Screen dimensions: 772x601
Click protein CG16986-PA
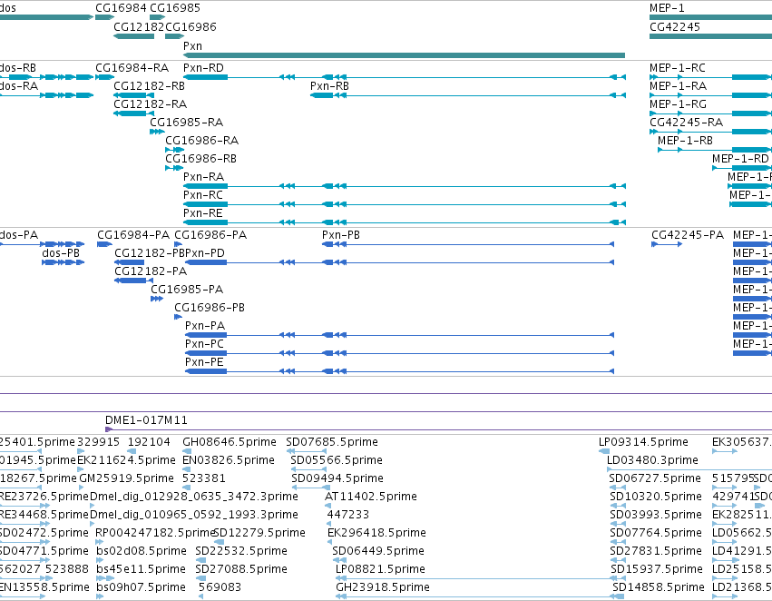178,244
